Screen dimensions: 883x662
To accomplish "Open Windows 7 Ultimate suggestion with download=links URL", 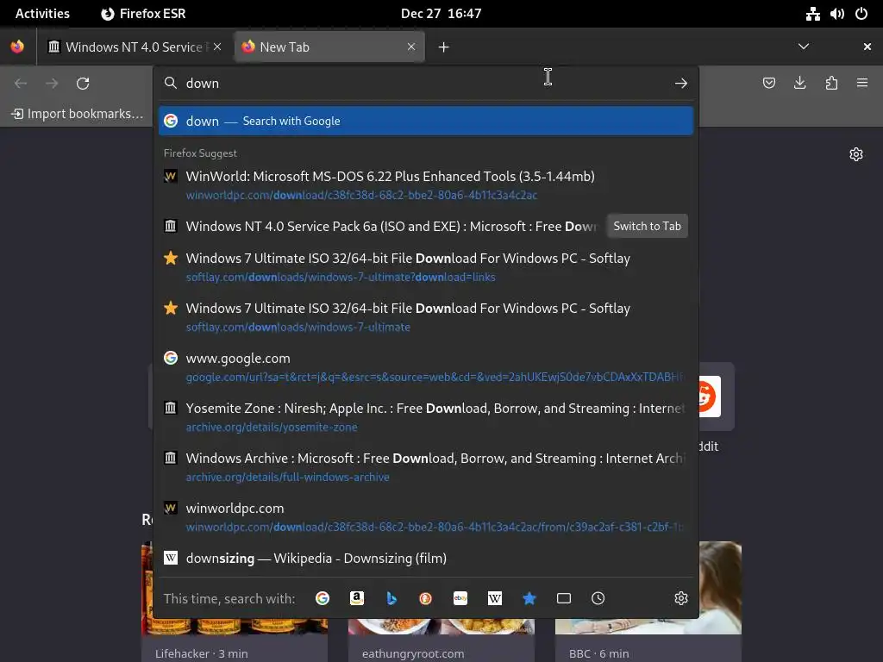I will tap(426, 267).
